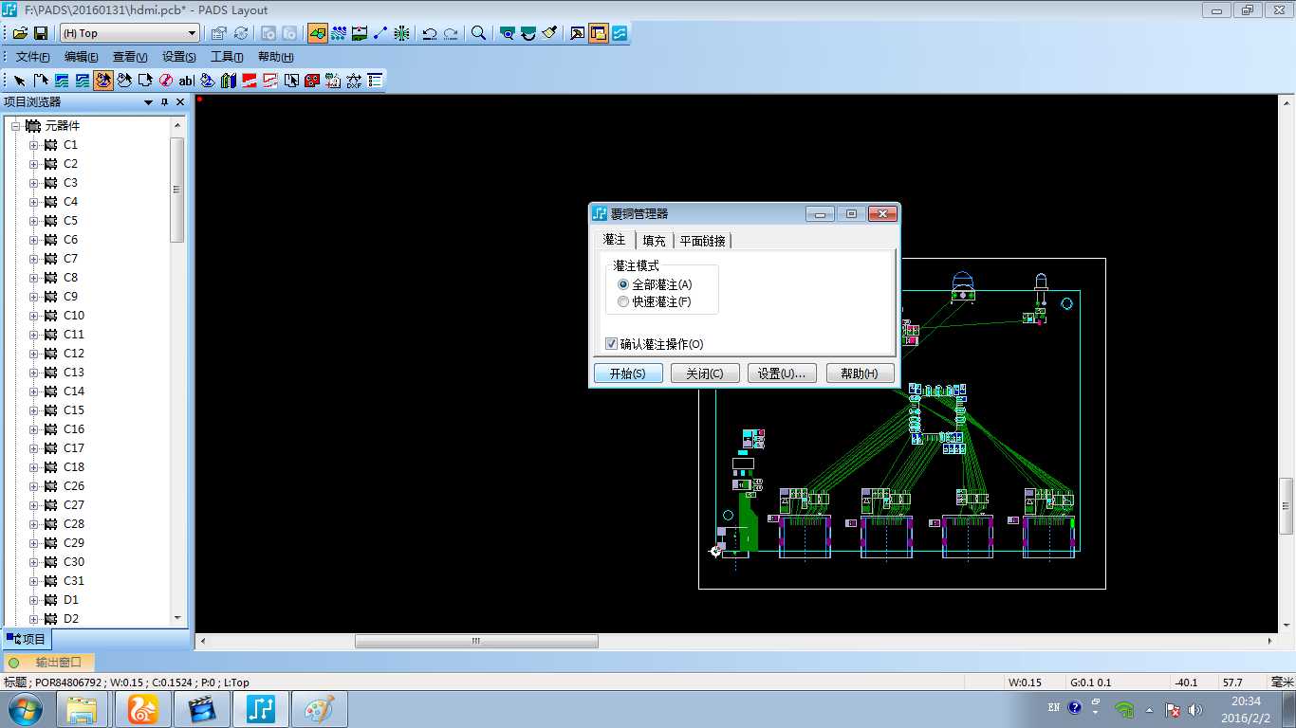Collapse the 元器件 tree node
1296x728 pixels.
15,126
